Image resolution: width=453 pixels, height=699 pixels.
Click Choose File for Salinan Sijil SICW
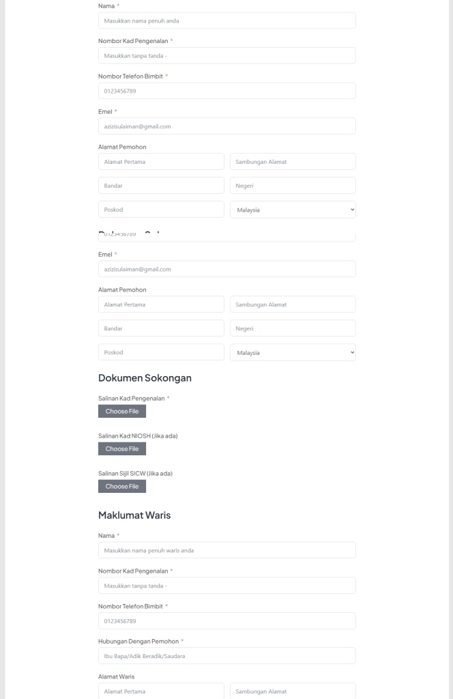121,486
